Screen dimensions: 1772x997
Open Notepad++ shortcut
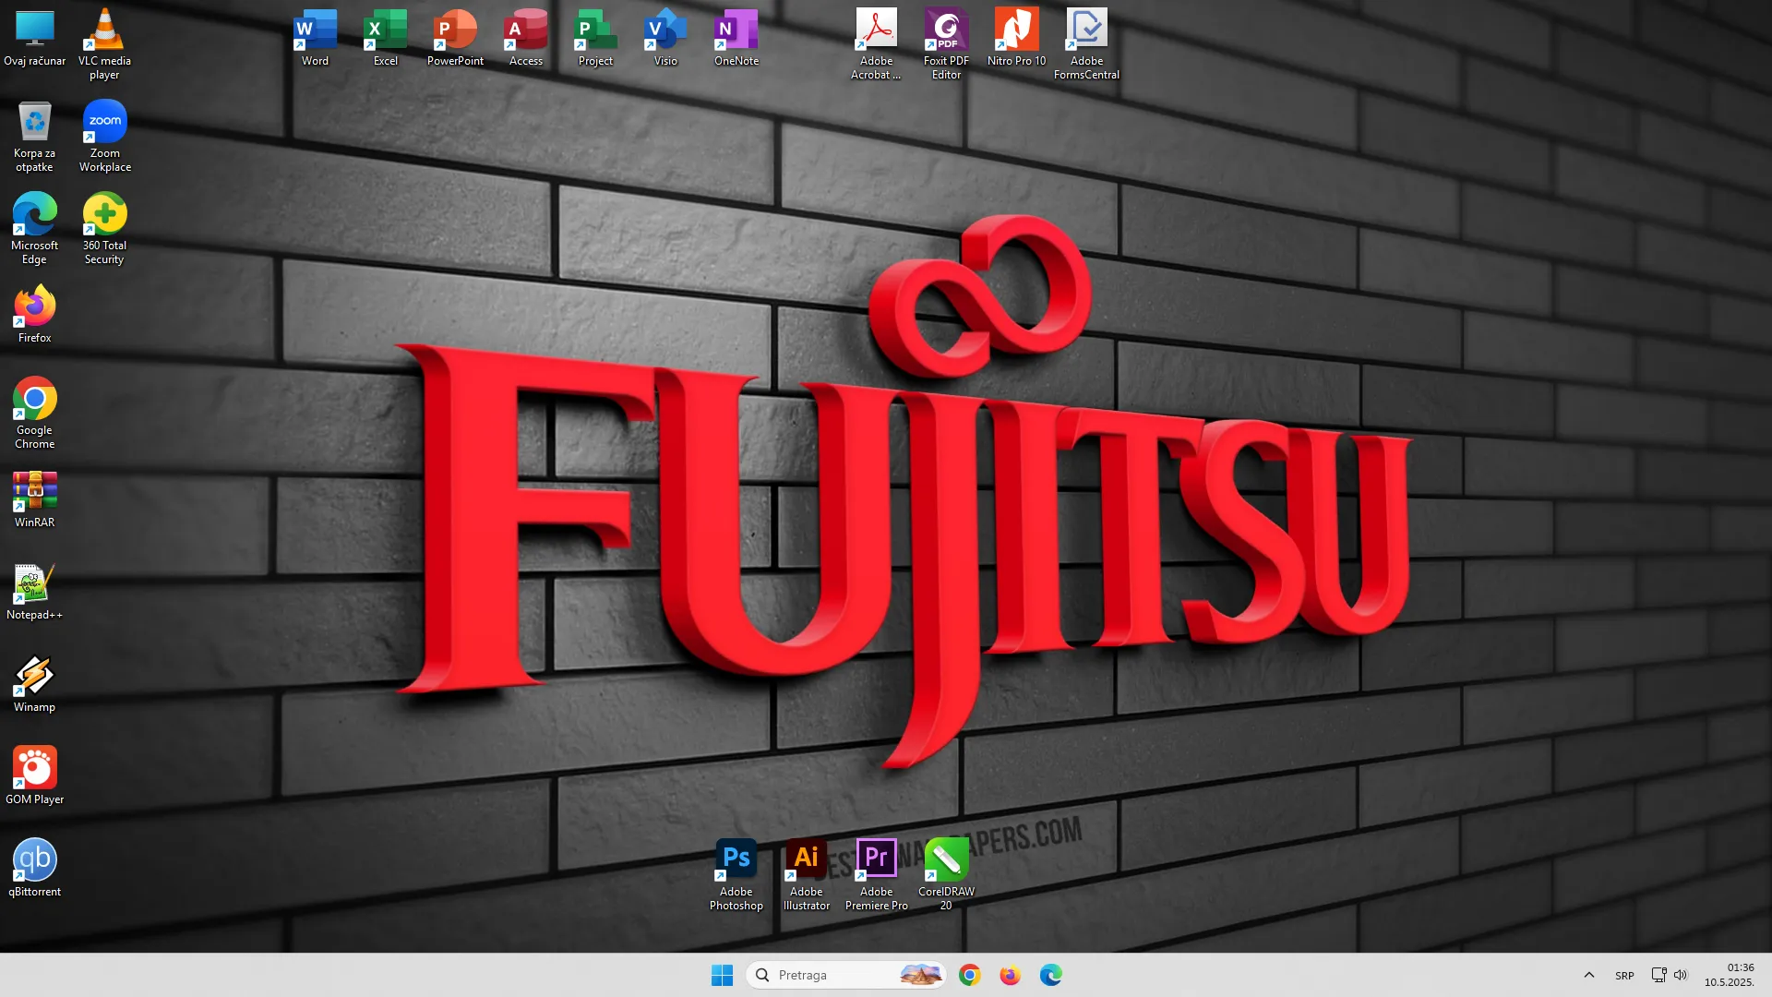(x=35, y=591)
